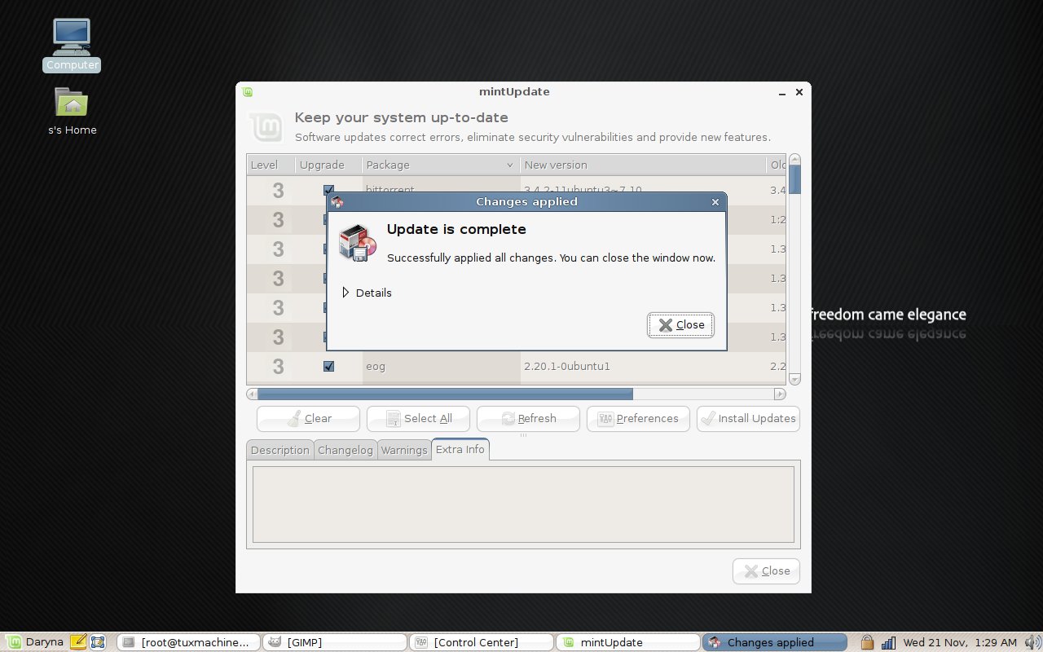
Task: Select the mintUpdate taskbar button
Action: tap(627, 642)
